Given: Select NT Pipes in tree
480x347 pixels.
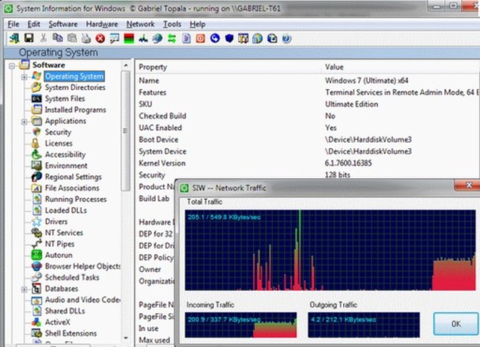Looking at the screenshot, I should 60,244.
